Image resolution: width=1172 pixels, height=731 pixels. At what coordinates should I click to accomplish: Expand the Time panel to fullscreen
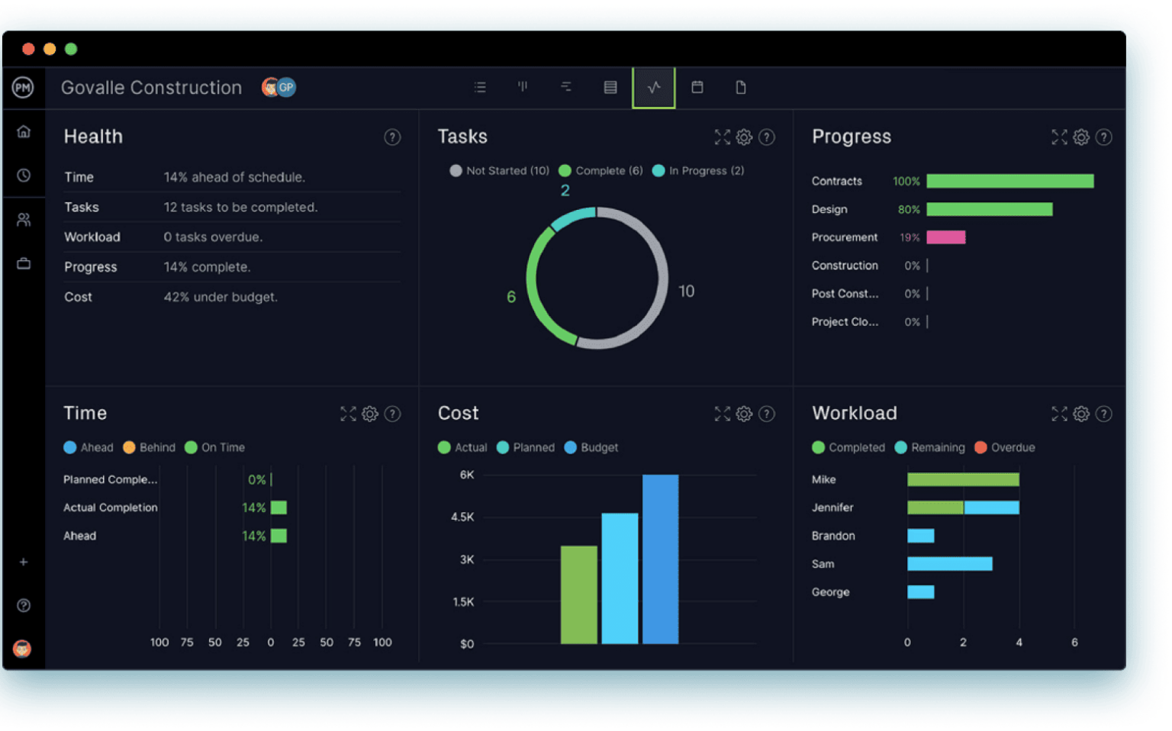[x=348, y=414]
